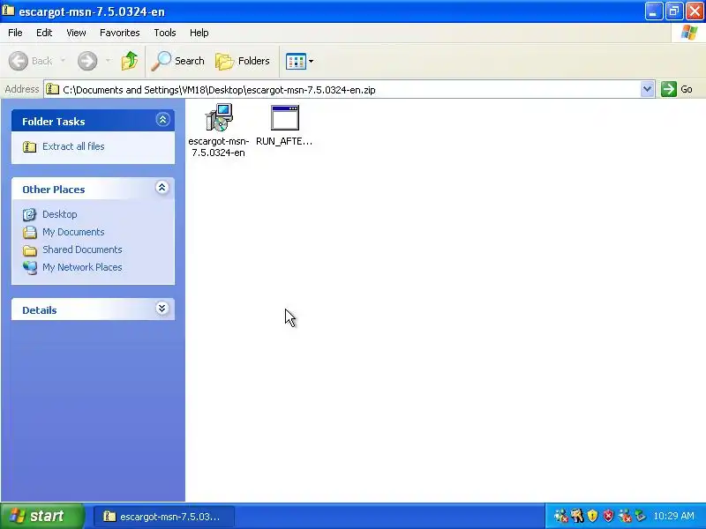Go to Desktop in Other Places
The image size is (706, 529).
[x=59, y=214]
